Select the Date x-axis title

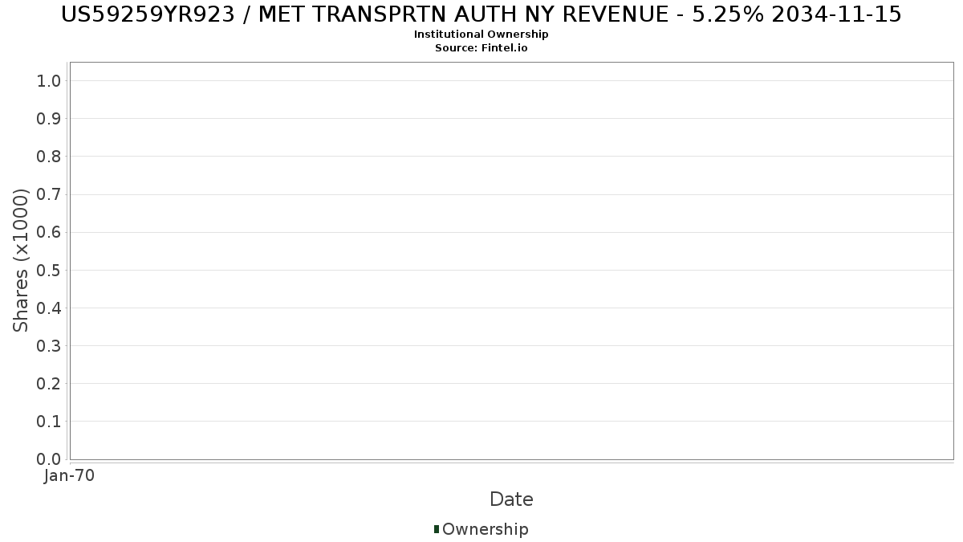(x=511, y=499)
